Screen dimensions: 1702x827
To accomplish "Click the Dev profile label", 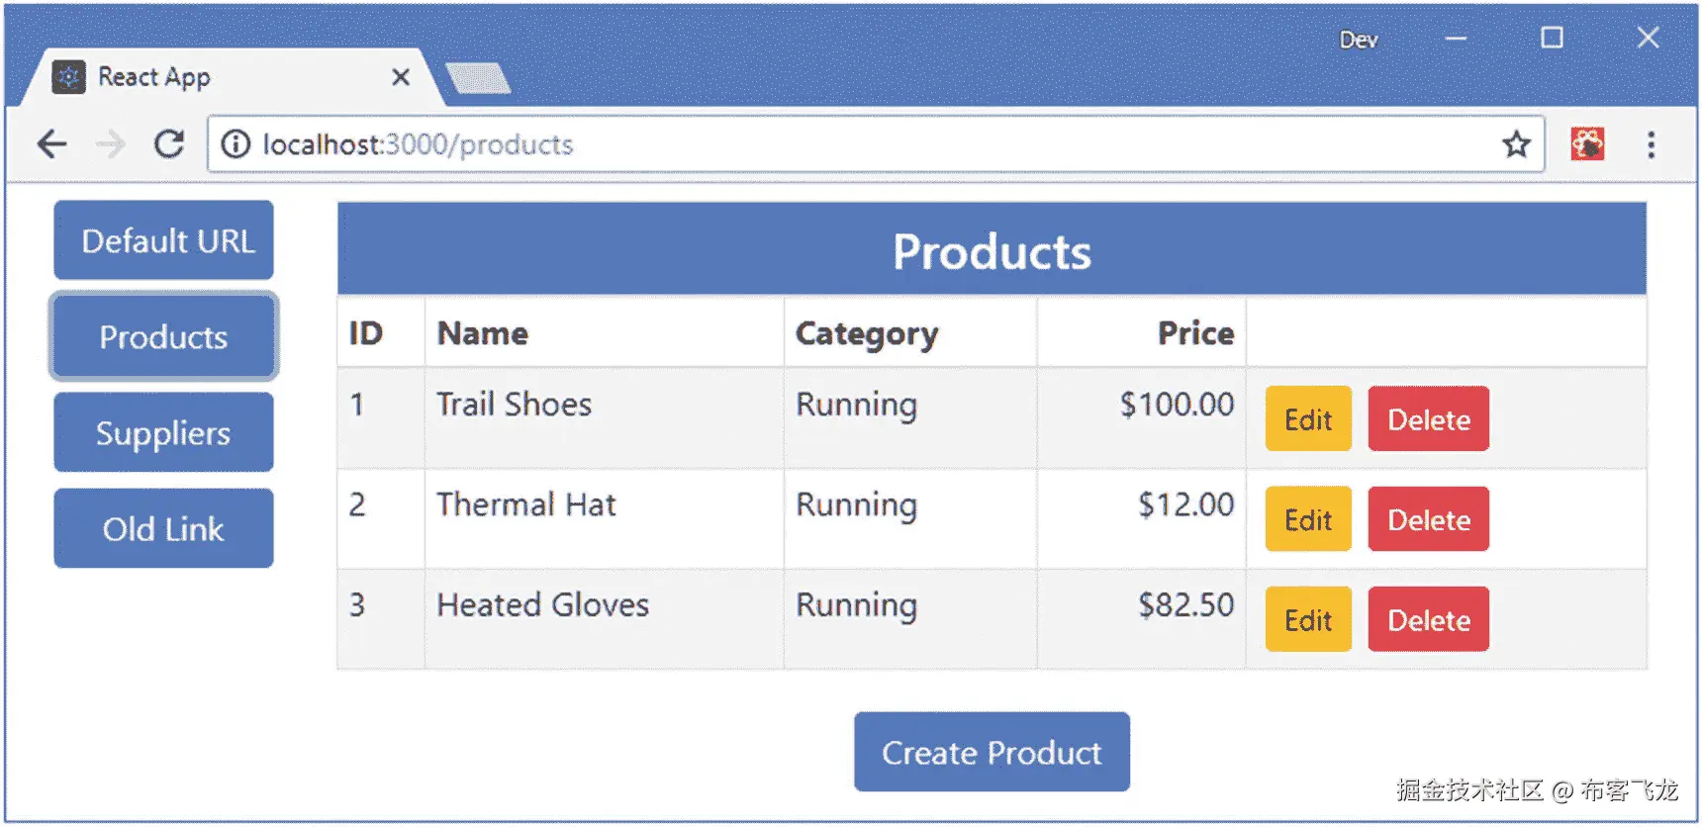I will coord(1358,40).
